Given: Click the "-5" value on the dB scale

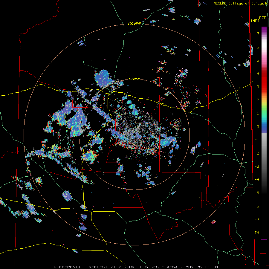Looking at the screenshot, I should coord(257,193).
